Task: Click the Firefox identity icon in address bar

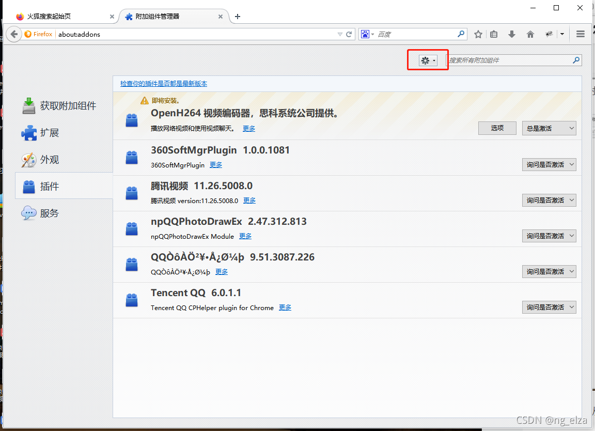Action: [x=28, y=34]
